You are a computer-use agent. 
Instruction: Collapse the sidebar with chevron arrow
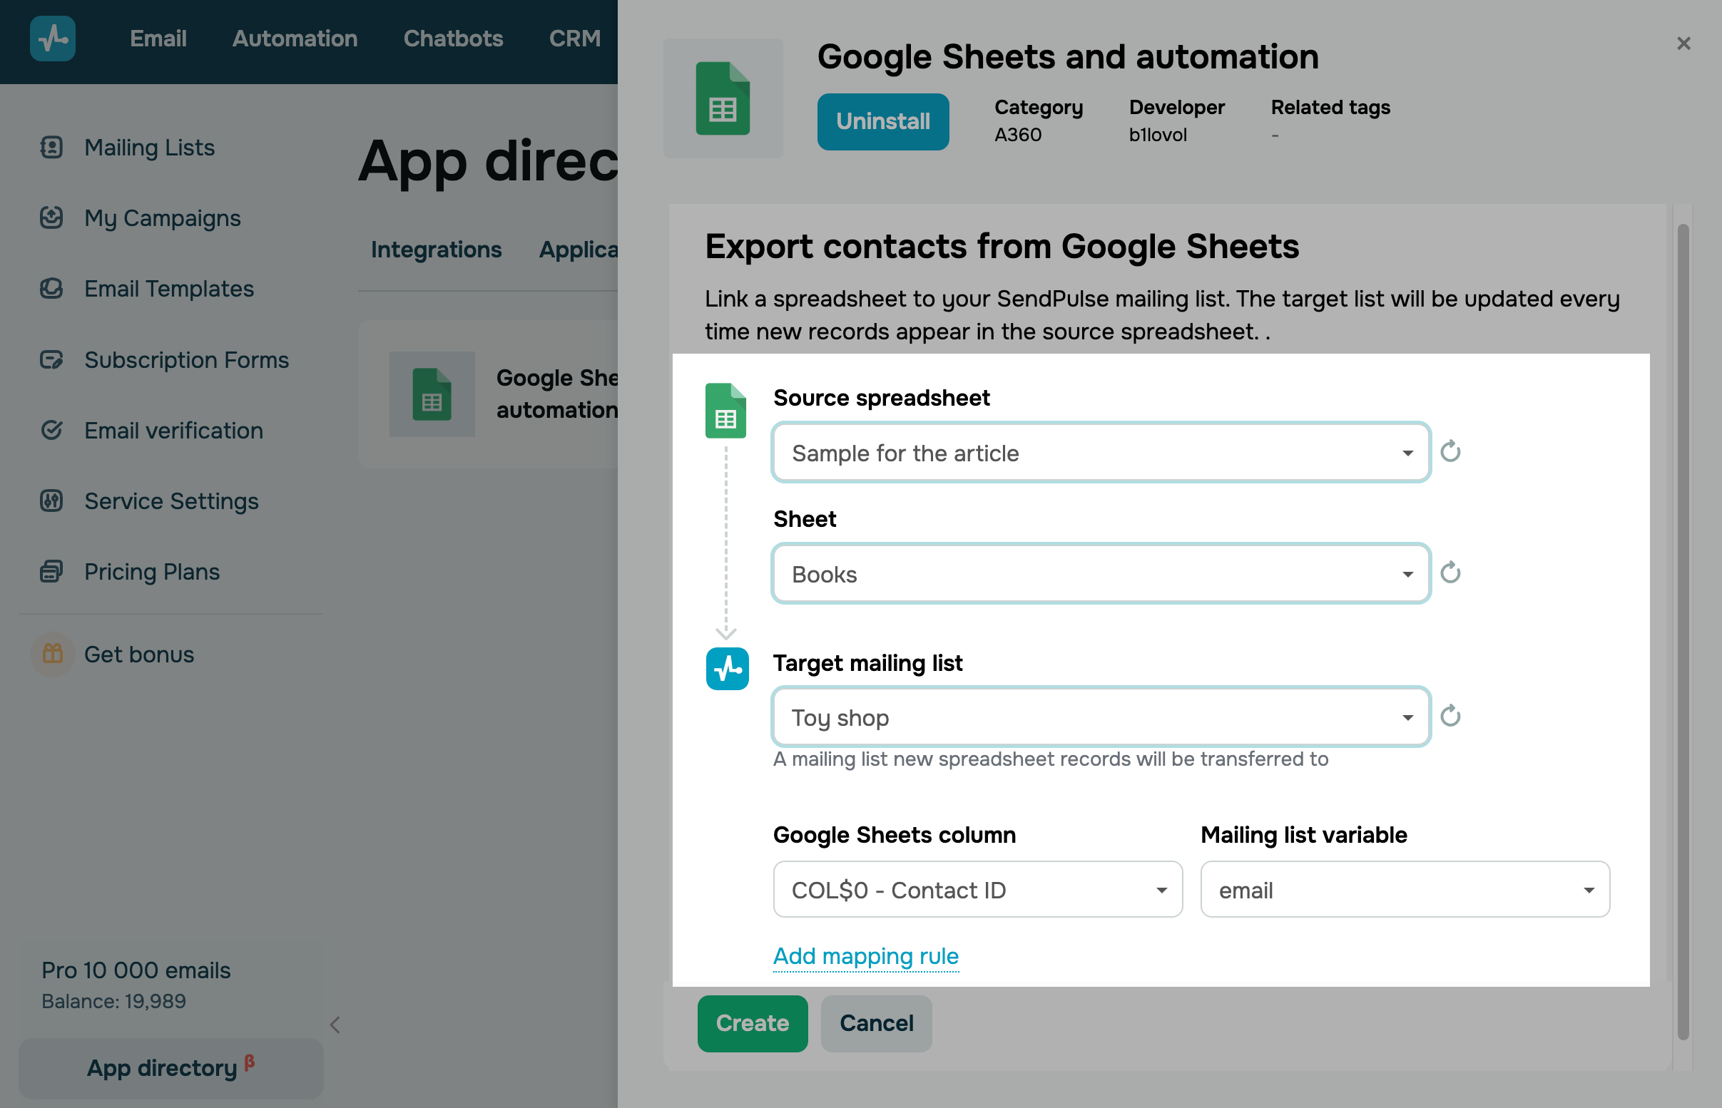335,1025
